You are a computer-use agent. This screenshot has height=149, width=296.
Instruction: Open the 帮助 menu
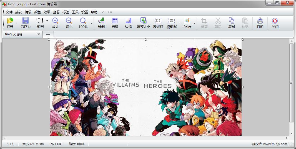click(94, 12)
